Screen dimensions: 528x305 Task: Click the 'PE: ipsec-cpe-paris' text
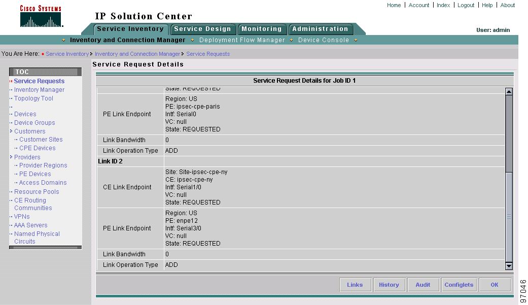[x=192, y=107]
